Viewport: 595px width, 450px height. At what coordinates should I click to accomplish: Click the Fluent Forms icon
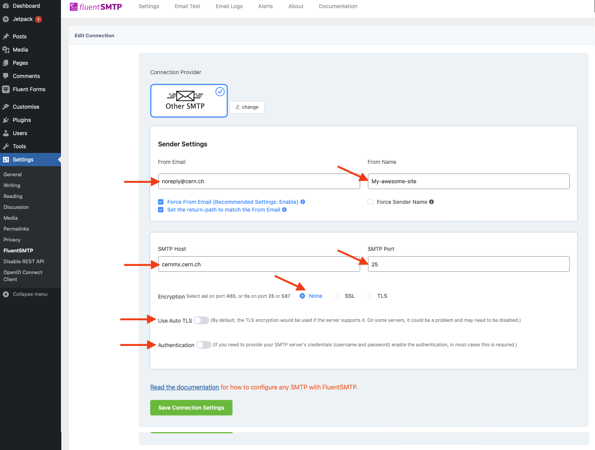(x=6, y=89)
